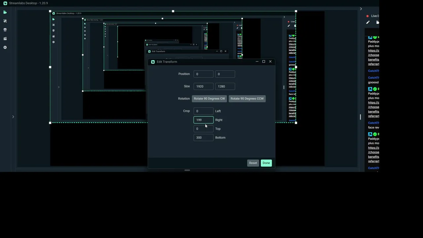The height and width of the screenshot is (238, 423).
Task: Open the Highlighter clapperboard icon in the sidebar
Action: click(5, 39)
